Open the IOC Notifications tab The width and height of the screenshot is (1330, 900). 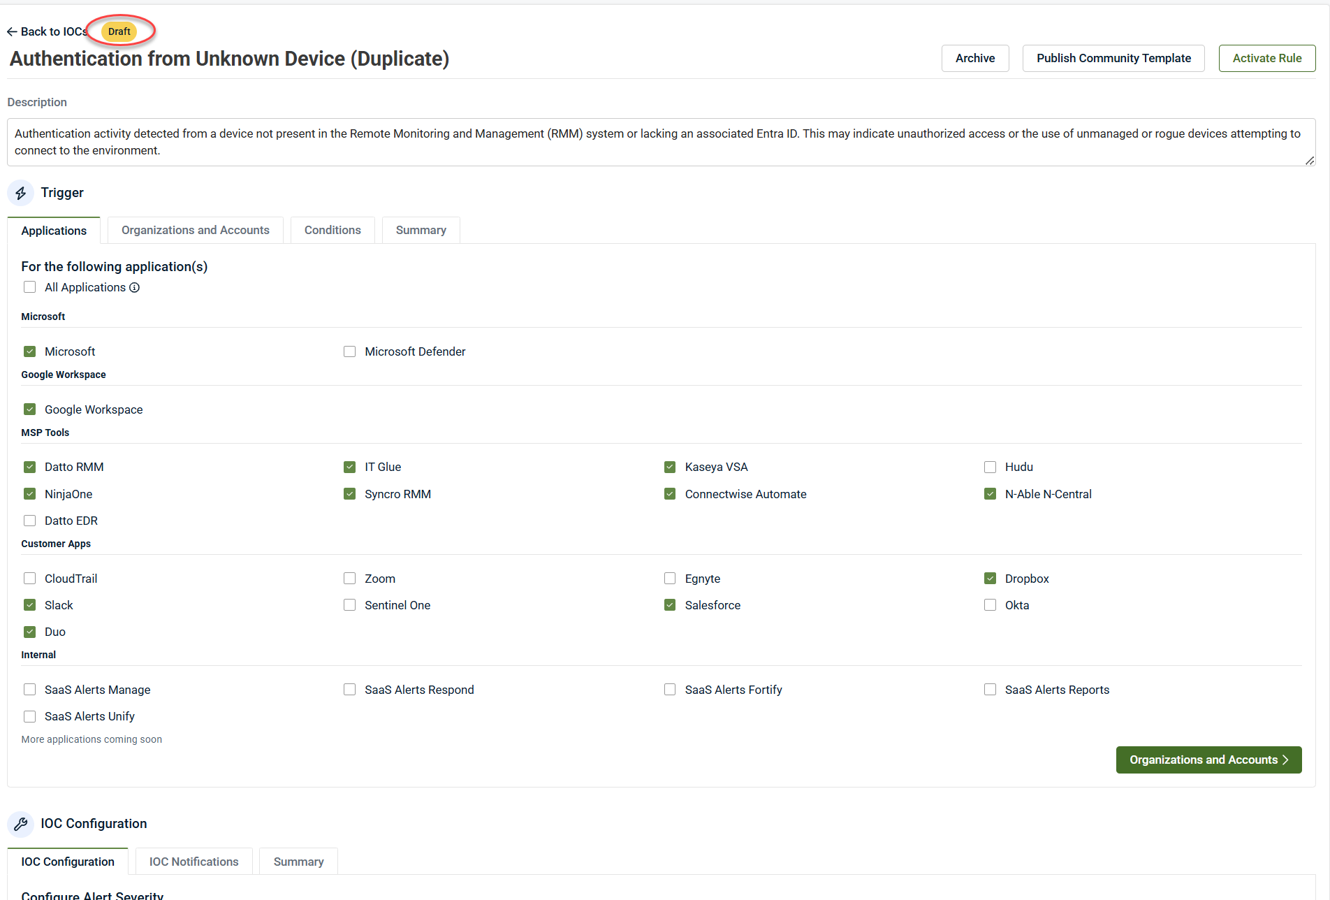pos(193,862)
